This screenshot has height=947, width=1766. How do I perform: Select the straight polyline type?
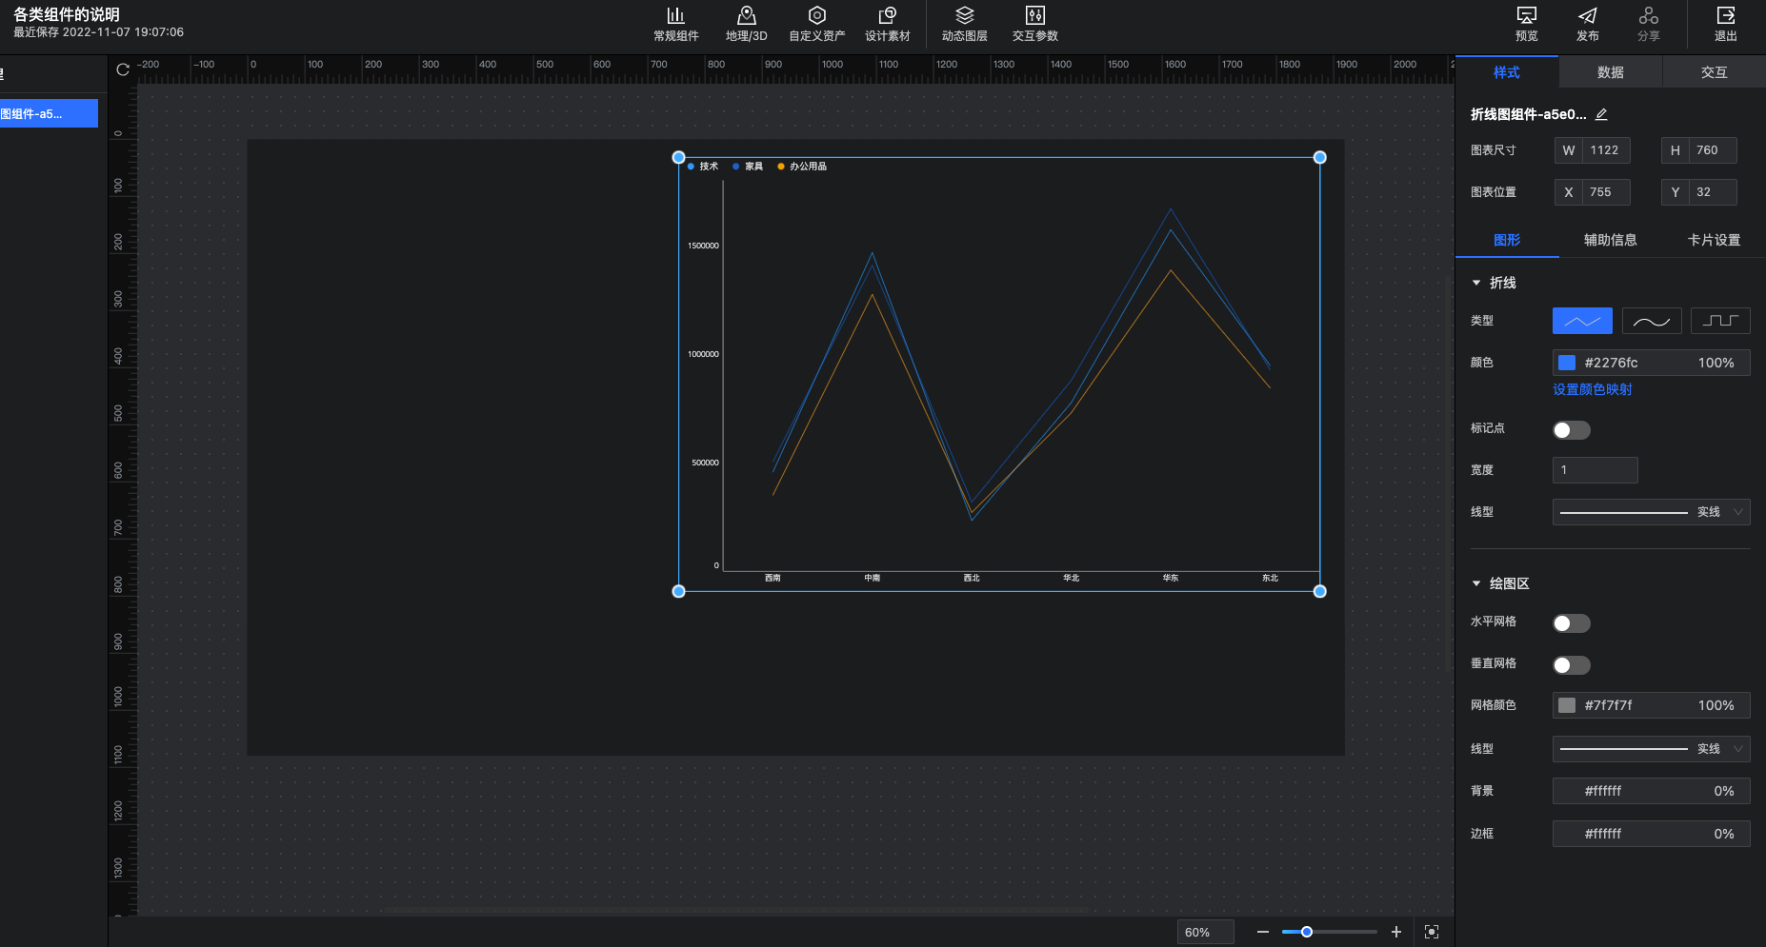(x=1582, y=321)
